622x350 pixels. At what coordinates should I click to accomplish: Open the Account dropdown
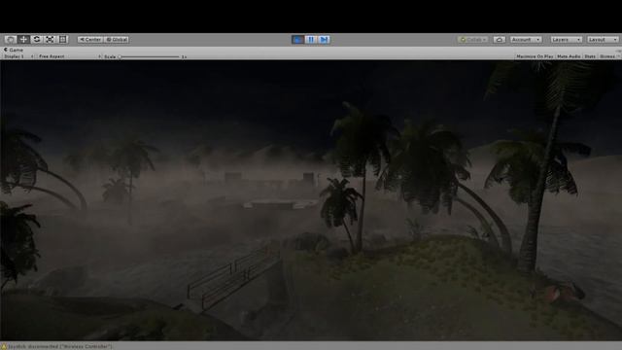[526, 39]
